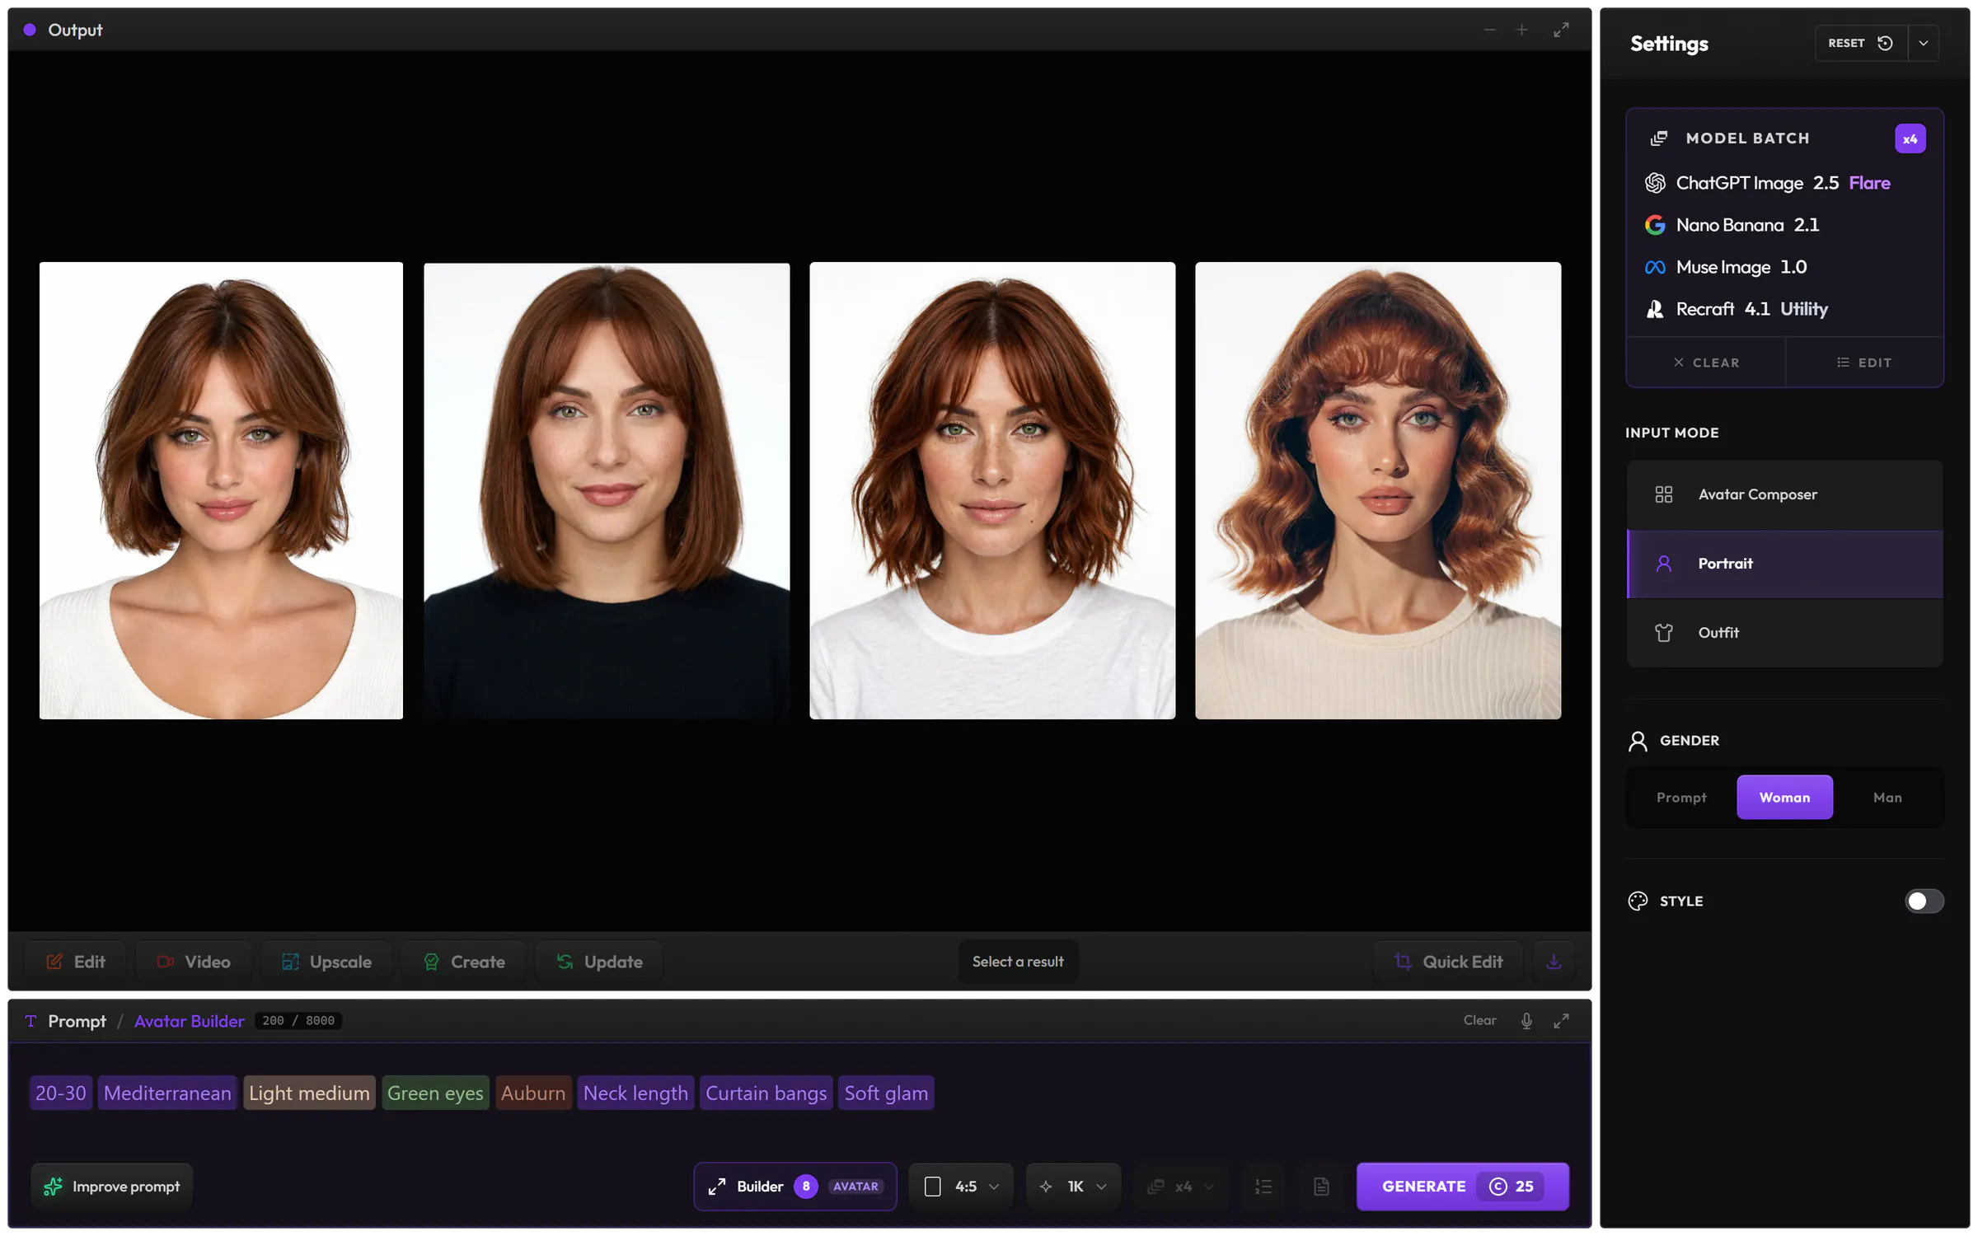Select the Woman gender option
The width and height of the screenshot is (1978, 1236).
1784,797
